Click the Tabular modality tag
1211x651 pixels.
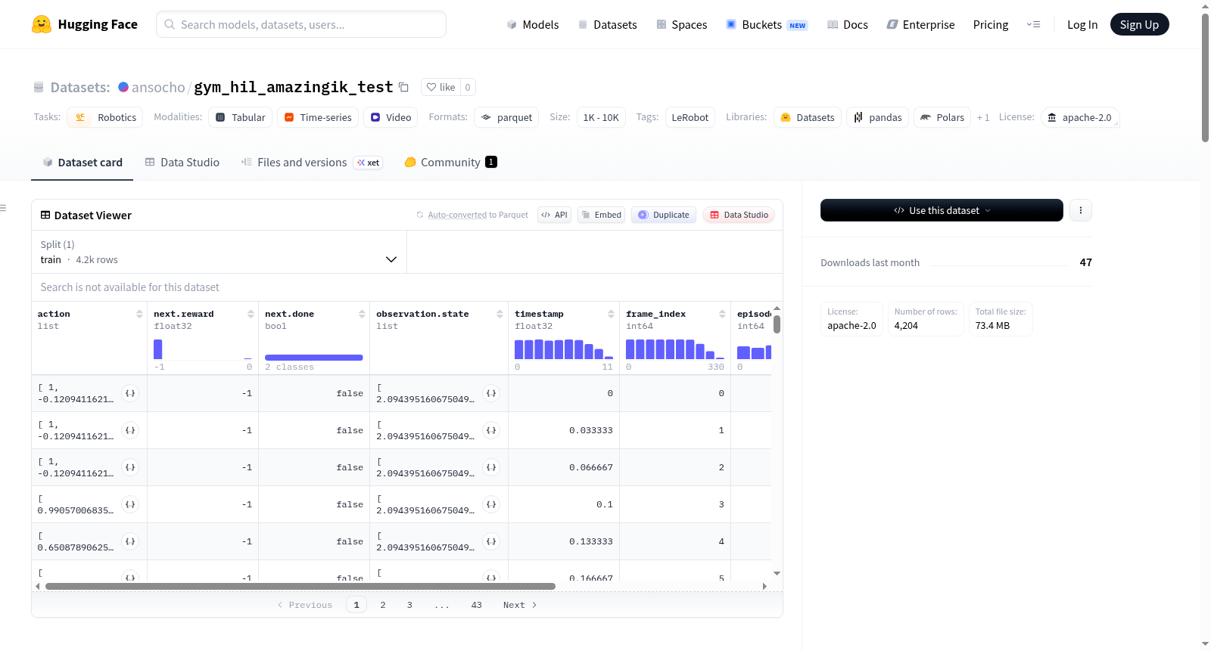(241, 117)
